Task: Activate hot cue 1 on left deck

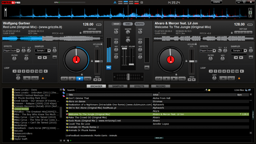Action: (86, 33)
